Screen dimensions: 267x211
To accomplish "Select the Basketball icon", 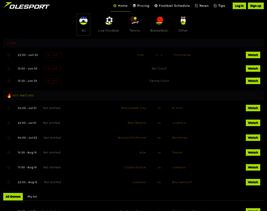I will [x=159, y=21].
